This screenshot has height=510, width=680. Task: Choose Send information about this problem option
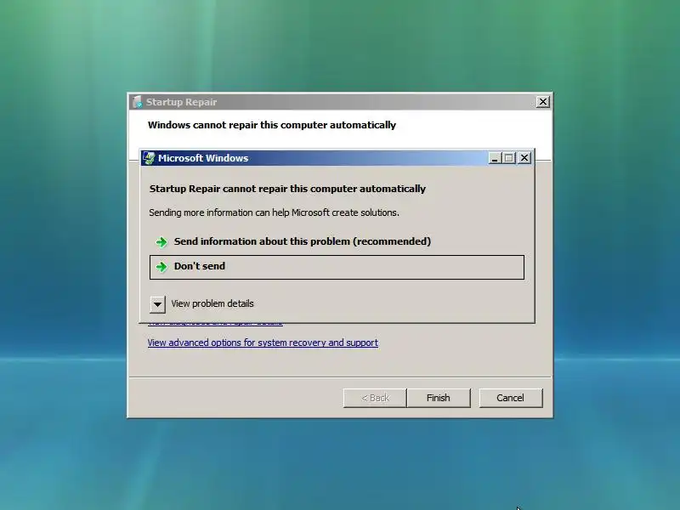click(x=337, y=241)
